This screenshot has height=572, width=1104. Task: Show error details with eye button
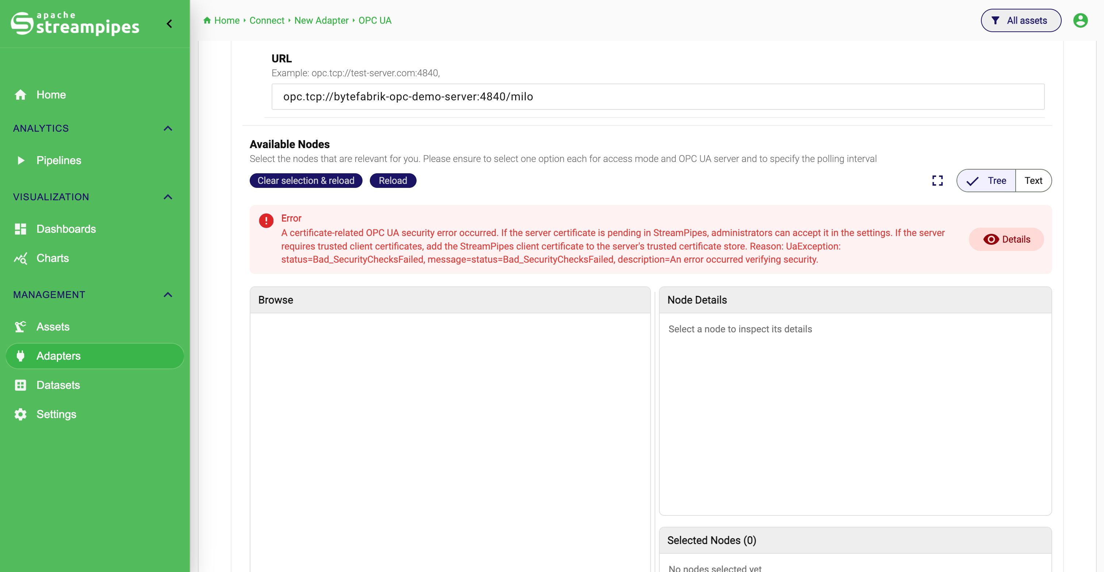(x=1006, y=239)
